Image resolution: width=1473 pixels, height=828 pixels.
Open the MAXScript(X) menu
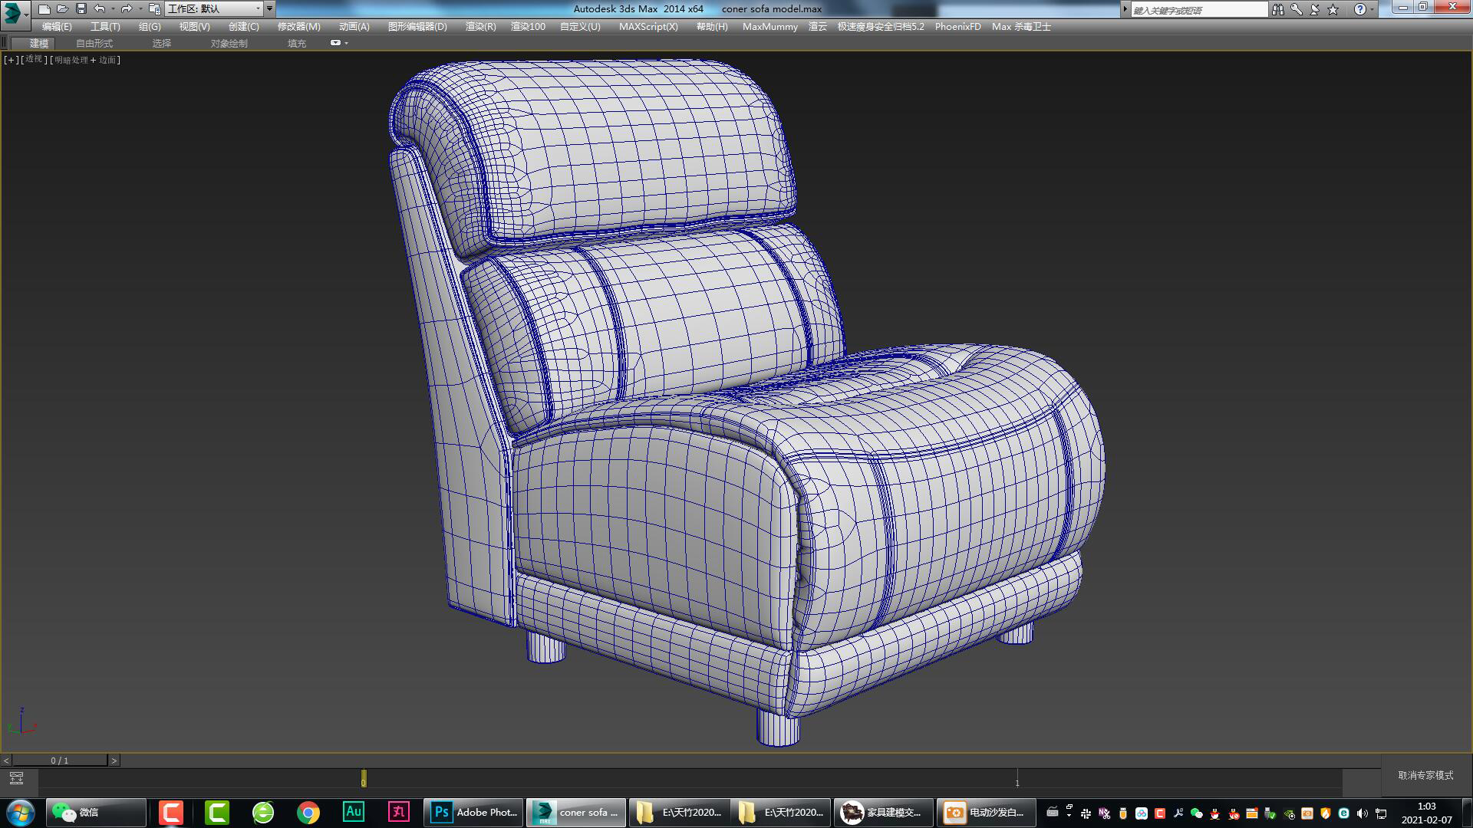(x=647, y=26)
